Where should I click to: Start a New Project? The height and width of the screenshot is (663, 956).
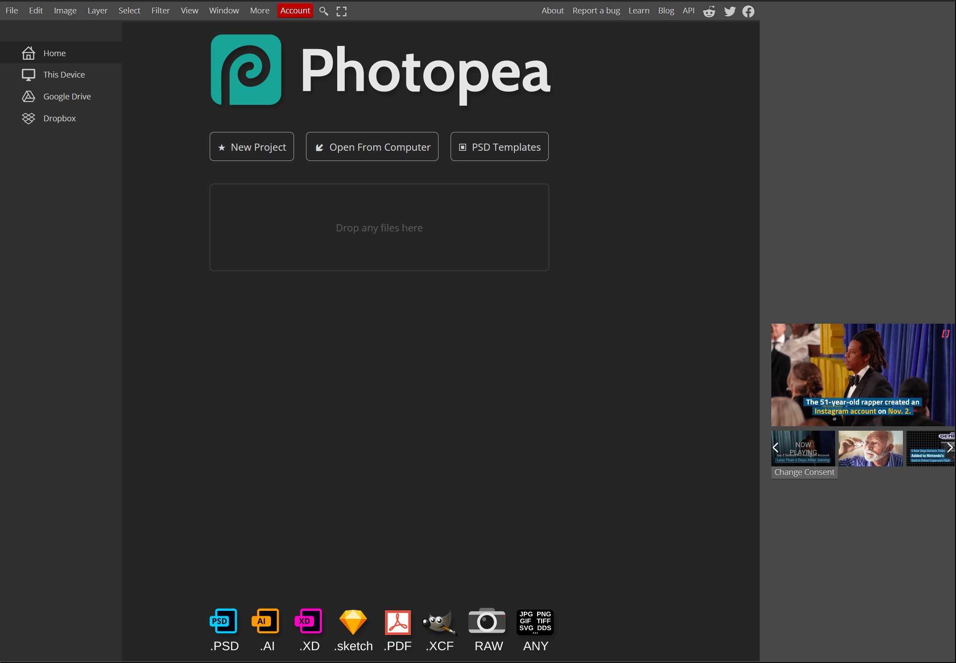pyautogui.click(x=251, y=147)
